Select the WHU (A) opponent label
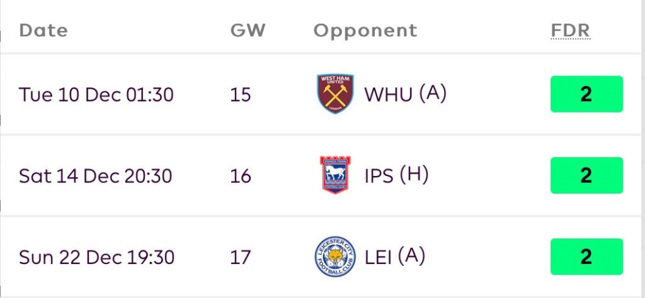Viewport: 645px width, 298px height. 405,94
